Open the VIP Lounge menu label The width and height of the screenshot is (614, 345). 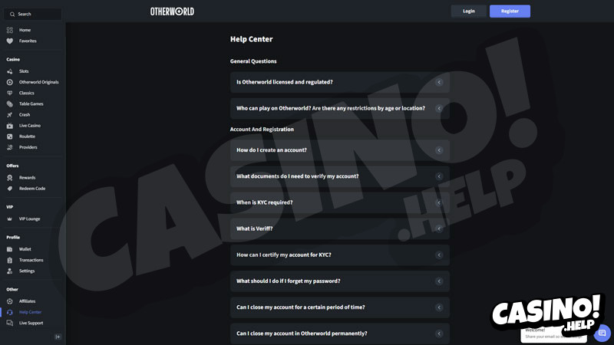pyautogui.click(x=30, y=219)
